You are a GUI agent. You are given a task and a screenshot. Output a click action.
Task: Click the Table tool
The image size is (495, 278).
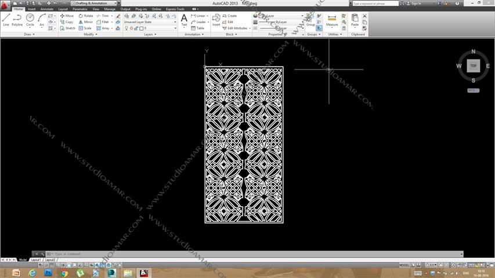pos(198,28)
